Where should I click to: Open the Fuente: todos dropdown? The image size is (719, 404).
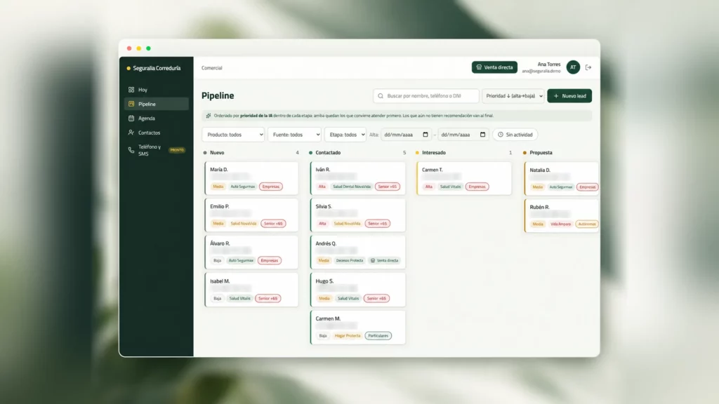294,135
